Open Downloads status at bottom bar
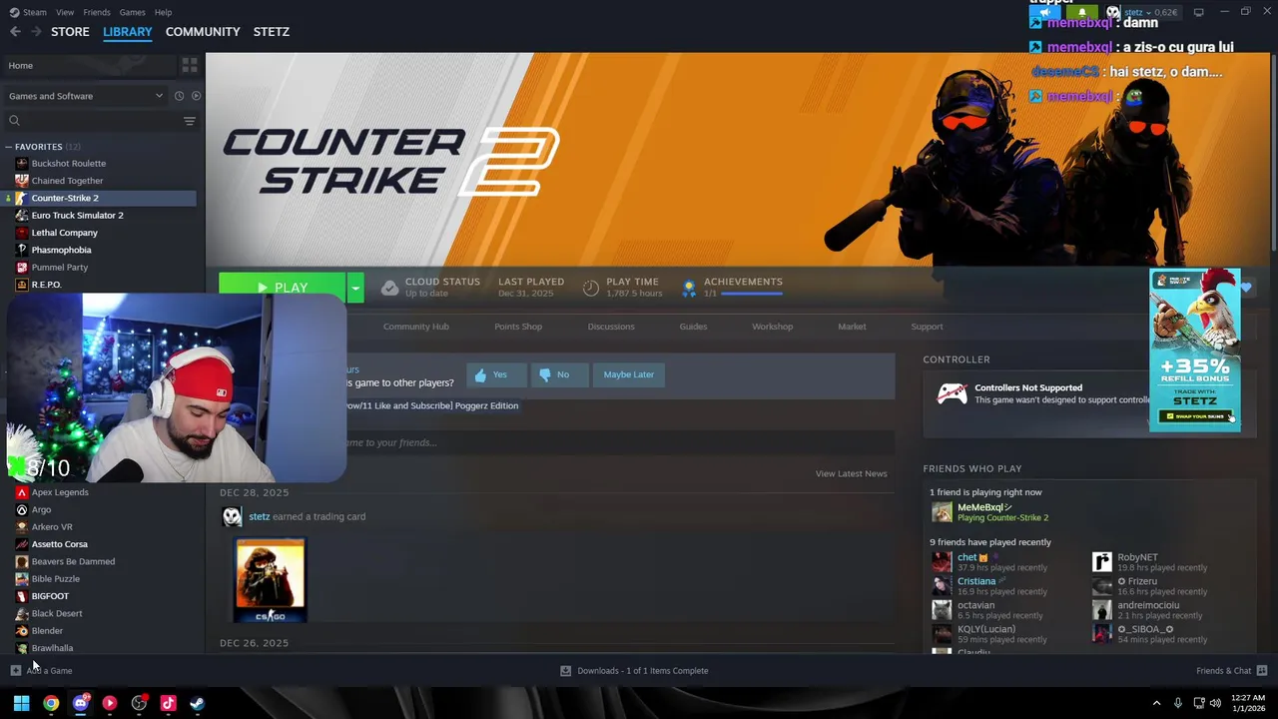Image resolution: width=1278 pixels, height=719 pixels. (634, 671)
